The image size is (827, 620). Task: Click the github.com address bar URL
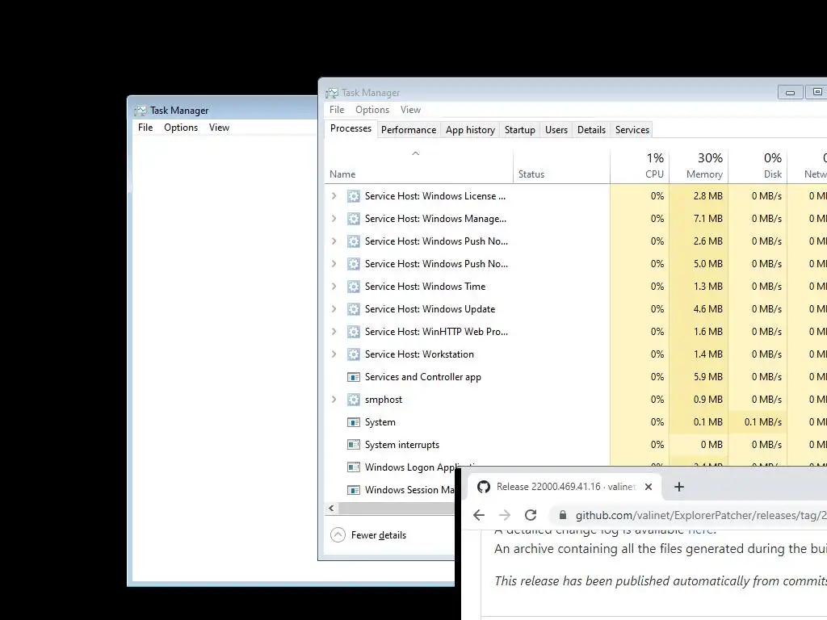tap(700, 516)
